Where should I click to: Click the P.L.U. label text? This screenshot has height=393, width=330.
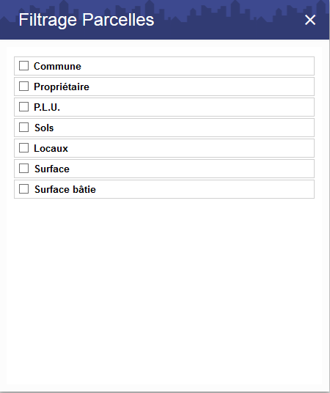47,108
